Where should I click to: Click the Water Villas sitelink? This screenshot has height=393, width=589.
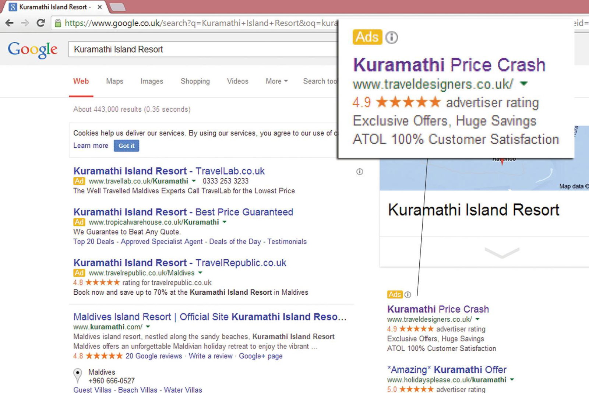pyautogui.click(x=183, y=390)
